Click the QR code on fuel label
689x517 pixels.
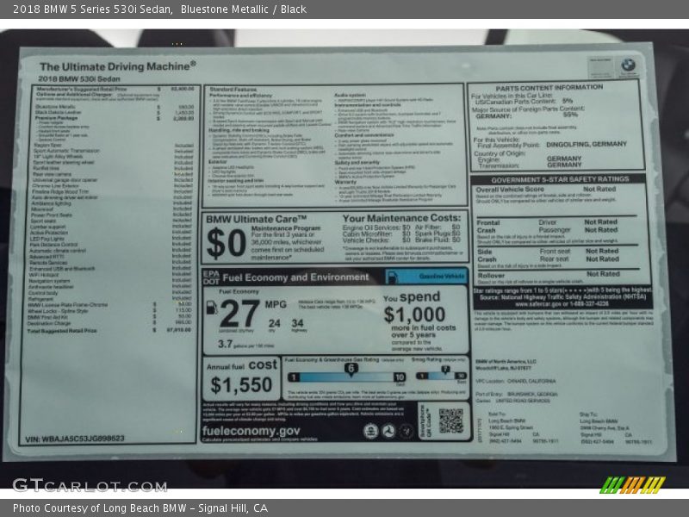(450, 420)
